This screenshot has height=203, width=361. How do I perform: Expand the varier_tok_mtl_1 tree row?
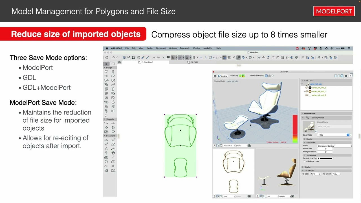click(304, 91)
